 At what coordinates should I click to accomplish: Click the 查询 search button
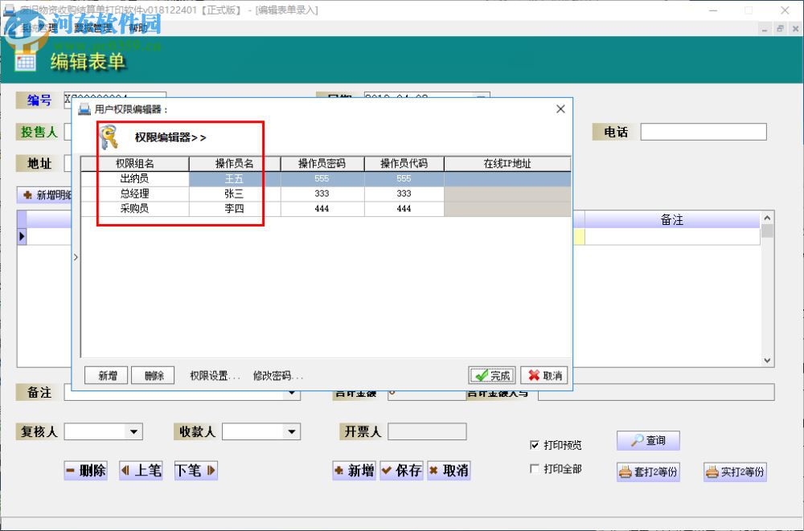(648, 440)
